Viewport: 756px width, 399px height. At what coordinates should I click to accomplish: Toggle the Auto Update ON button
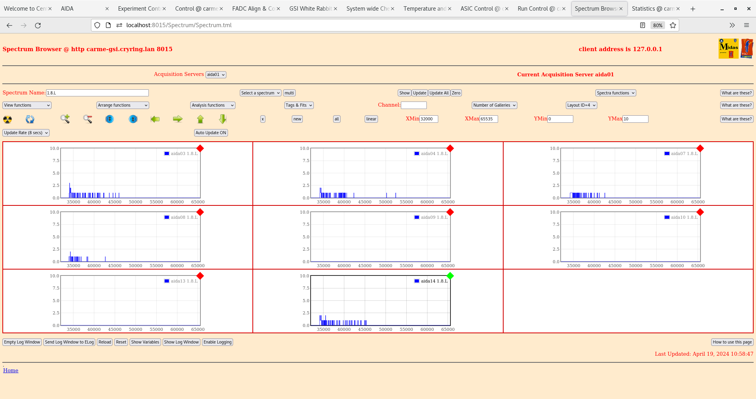tap(211, 133)
